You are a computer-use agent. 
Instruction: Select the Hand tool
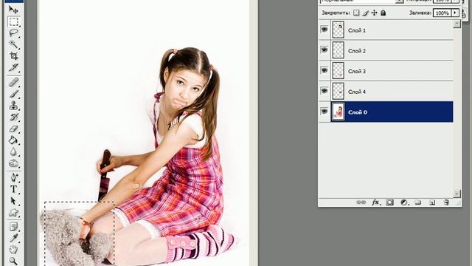13,250
